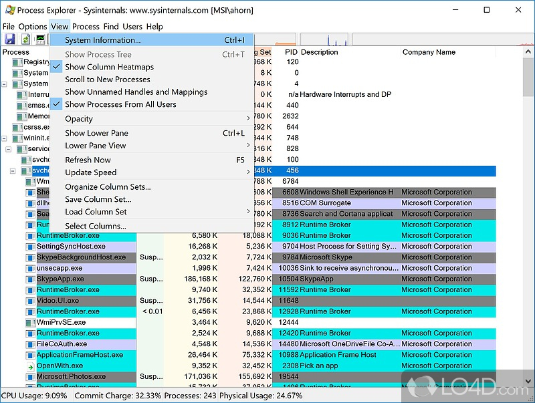Click the smss.exe process icon
Viewport: 535px width, 403px height.
coord(22,106)
